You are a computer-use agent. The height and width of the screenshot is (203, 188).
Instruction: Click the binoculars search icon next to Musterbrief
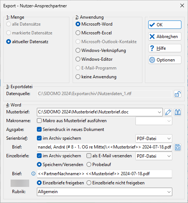tap(178, 112)
